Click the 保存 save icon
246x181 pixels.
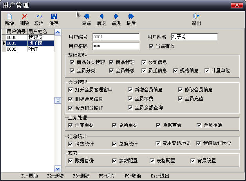click(x=54, y=16)
